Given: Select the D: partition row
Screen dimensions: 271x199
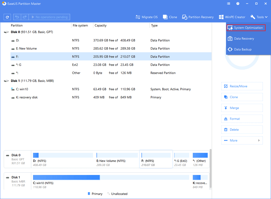Looking at the screenshot, I should tap(111, 40).
